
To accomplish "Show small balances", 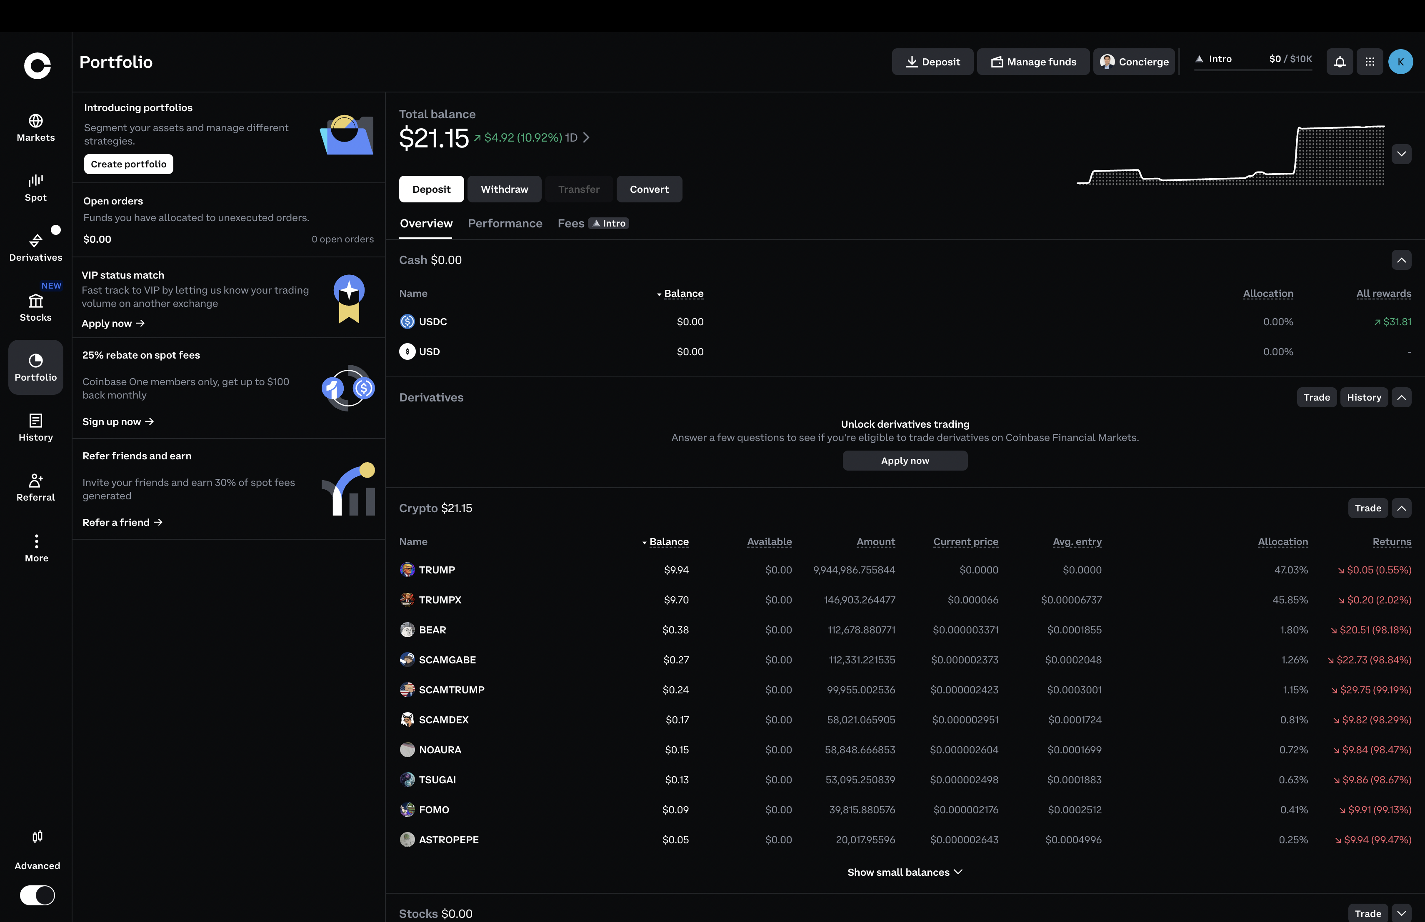I will (905, 872).
